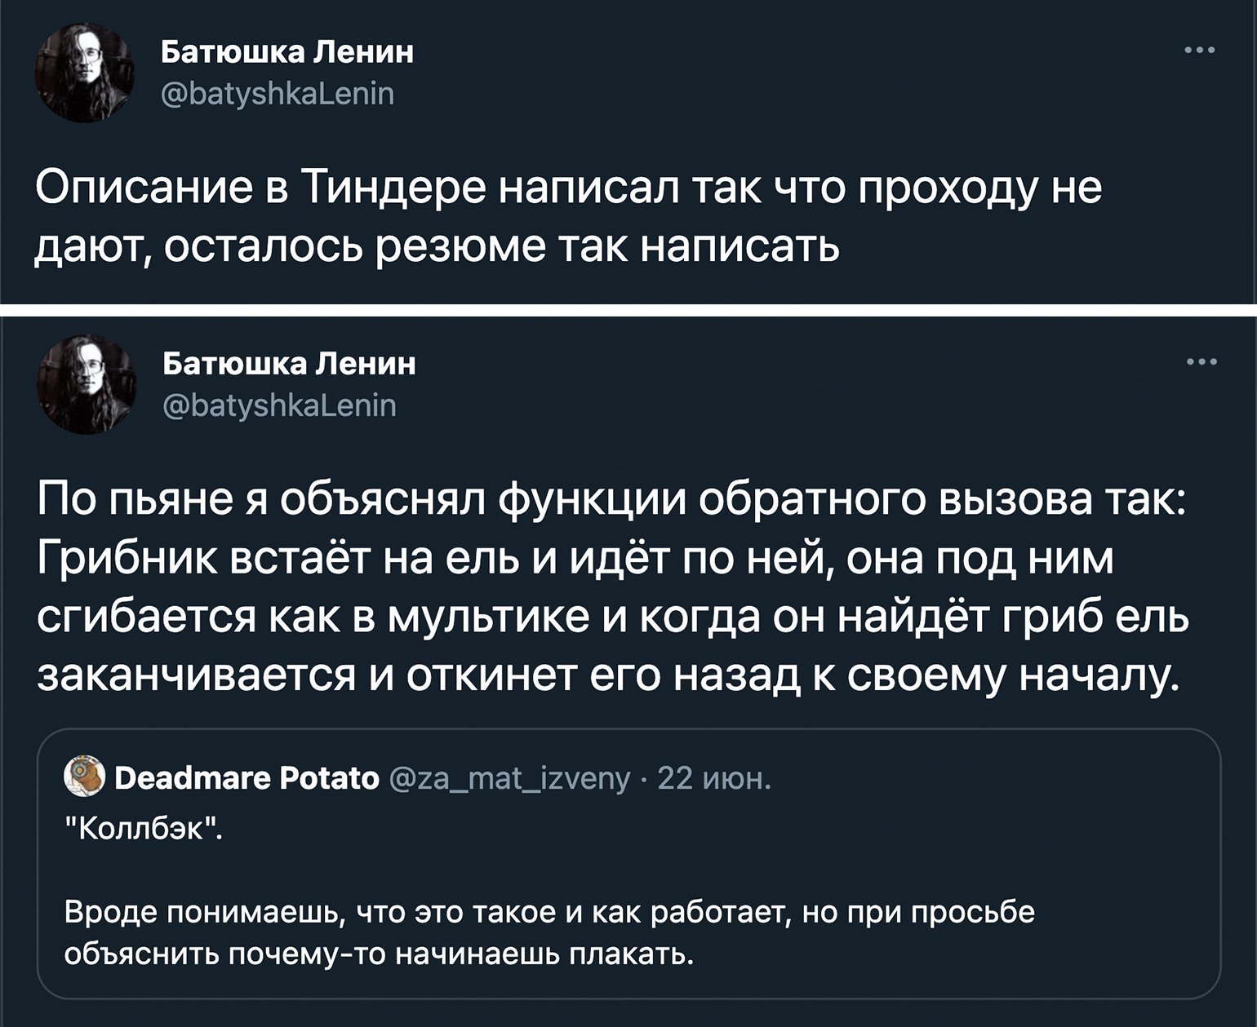Click the tweet line "Описание в Тиндере написал"
Screen dimensions: 1257x1027
[569, 189]
